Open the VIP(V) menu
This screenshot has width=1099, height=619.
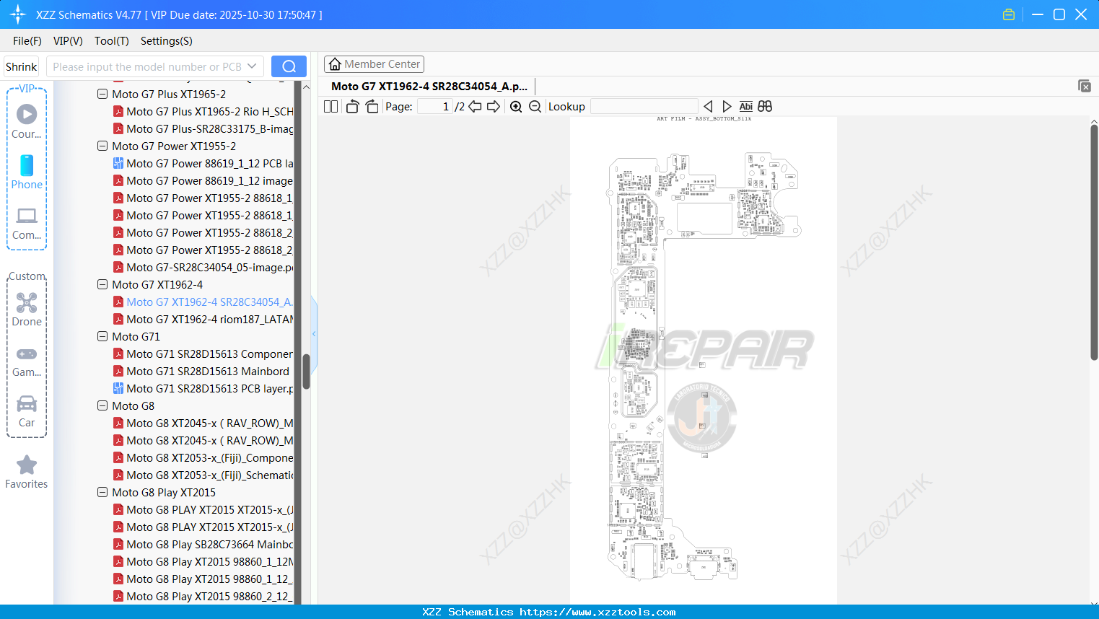(68, 41)
